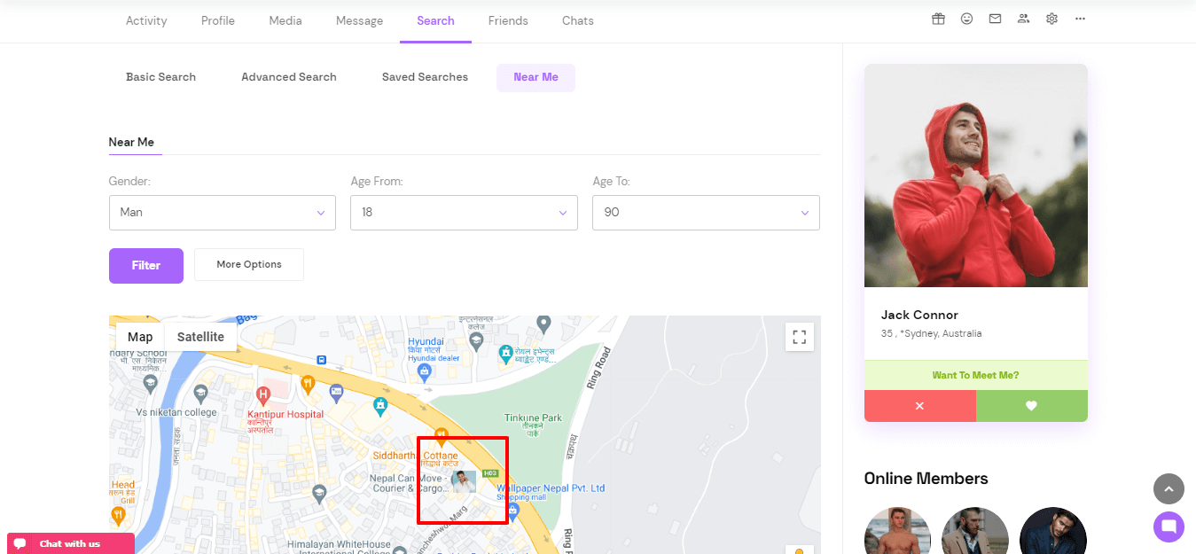Click the Tinkune Park label on the map
This screenshot has height=554, width=1196.
[x=533, y=417]
